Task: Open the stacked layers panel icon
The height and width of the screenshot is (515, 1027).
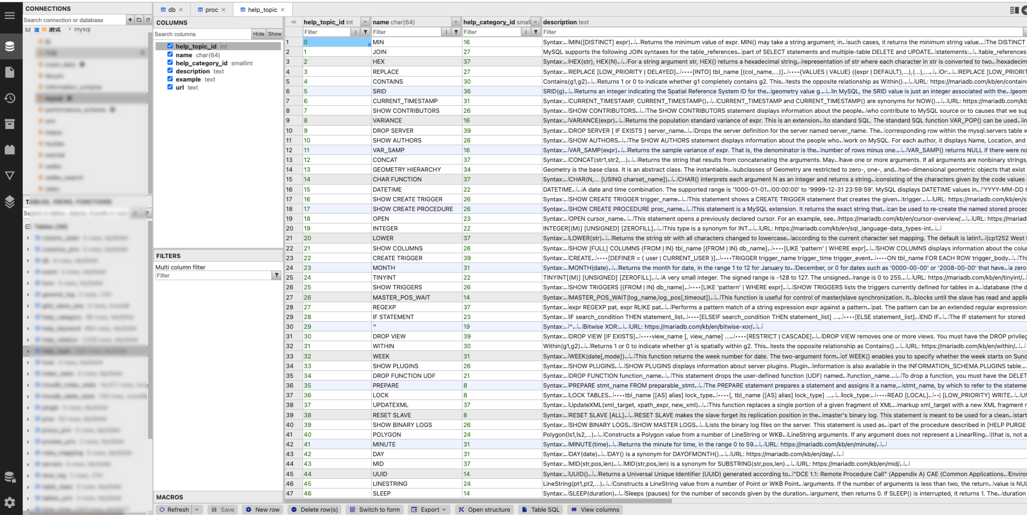Action: tap(10, 201)
